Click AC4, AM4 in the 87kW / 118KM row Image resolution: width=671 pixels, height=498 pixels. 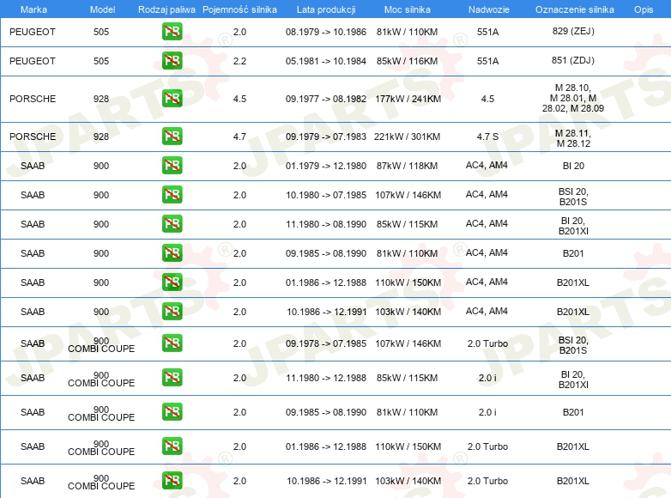tap(487, 165)
